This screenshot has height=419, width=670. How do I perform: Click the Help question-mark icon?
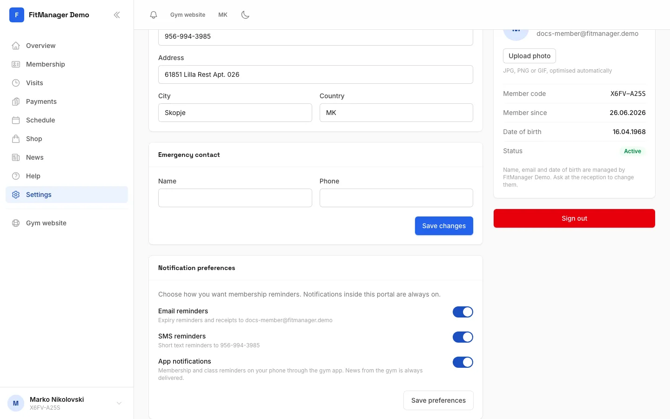[16, 176]
